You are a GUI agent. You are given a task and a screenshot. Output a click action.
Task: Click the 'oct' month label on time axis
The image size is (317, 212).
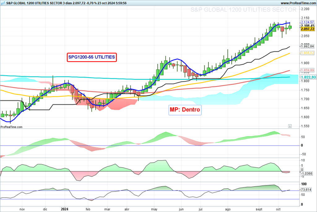278,209
